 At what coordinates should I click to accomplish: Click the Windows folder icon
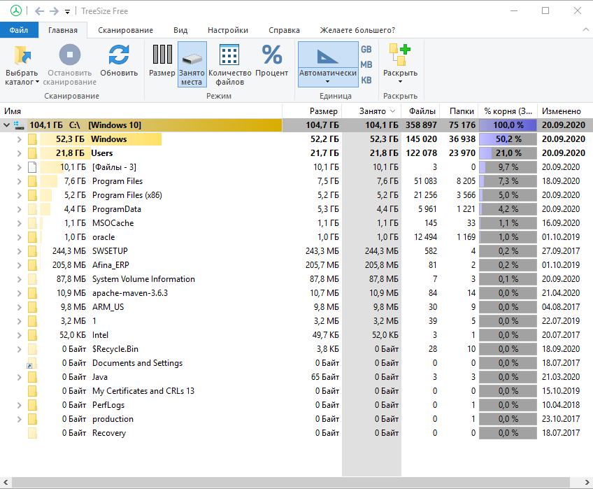(33, 139)
